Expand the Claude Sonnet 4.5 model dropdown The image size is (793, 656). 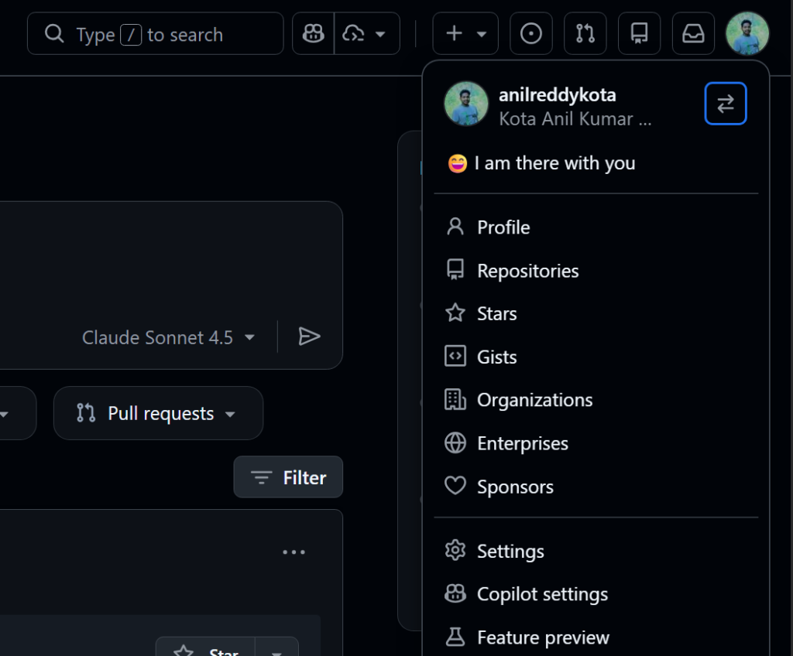169,337
